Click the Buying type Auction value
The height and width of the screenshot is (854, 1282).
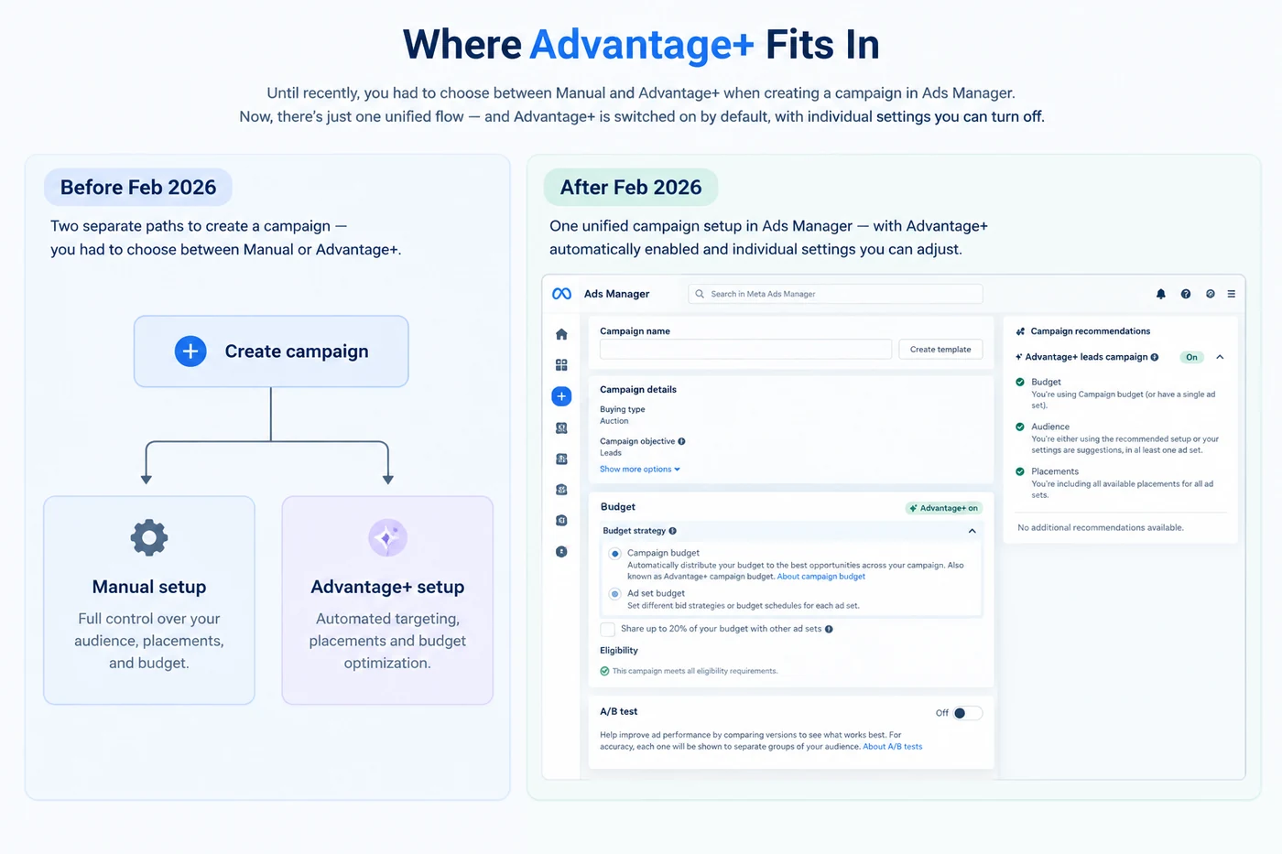[614, 421]
